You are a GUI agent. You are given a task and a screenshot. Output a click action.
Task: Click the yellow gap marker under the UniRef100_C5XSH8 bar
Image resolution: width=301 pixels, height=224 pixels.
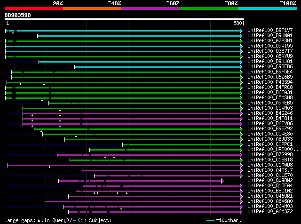pos(42,100)
